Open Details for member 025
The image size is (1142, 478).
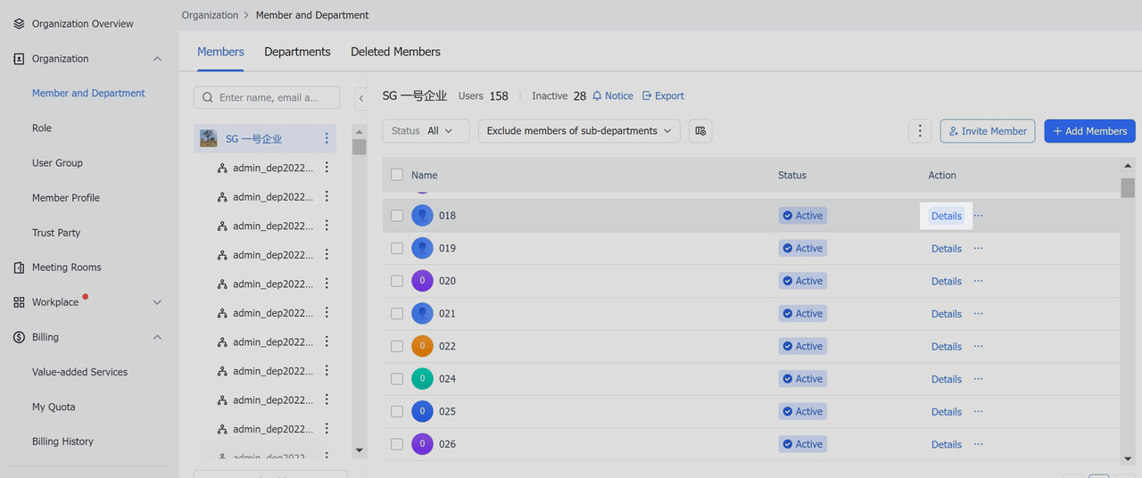point(946,412)
